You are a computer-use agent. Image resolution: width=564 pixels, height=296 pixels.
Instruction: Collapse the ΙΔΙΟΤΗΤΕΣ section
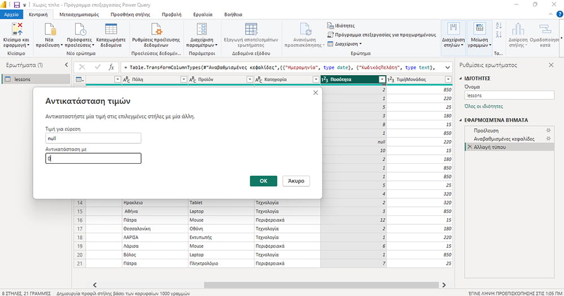coord(461,78)
